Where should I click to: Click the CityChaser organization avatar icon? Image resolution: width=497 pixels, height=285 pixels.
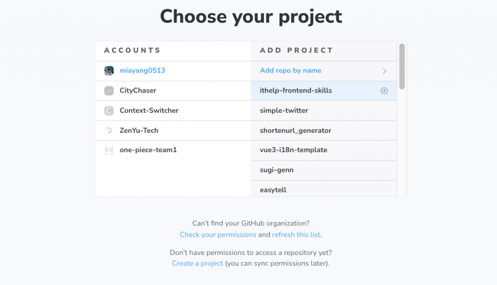[109, 91]
